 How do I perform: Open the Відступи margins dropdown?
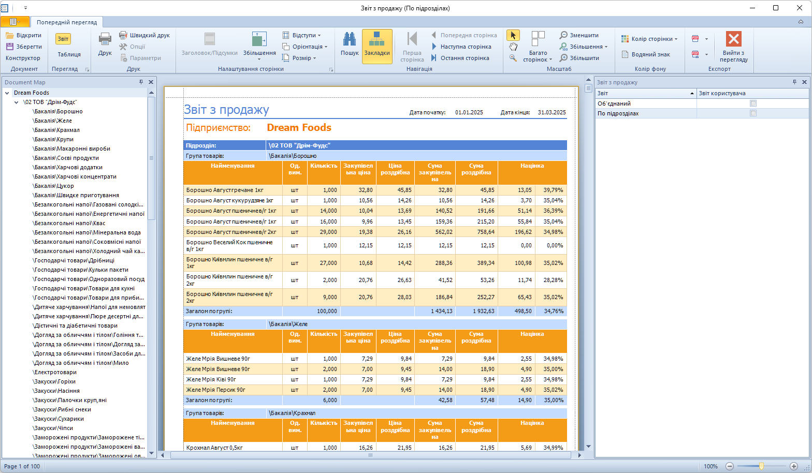click(x=302, y=35)
